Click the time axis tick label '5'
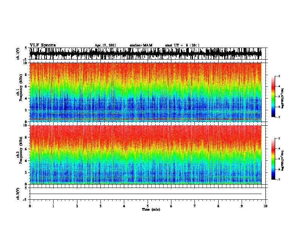Image resolution: width=299 pixels, height=231 pixels. (148, 206)
